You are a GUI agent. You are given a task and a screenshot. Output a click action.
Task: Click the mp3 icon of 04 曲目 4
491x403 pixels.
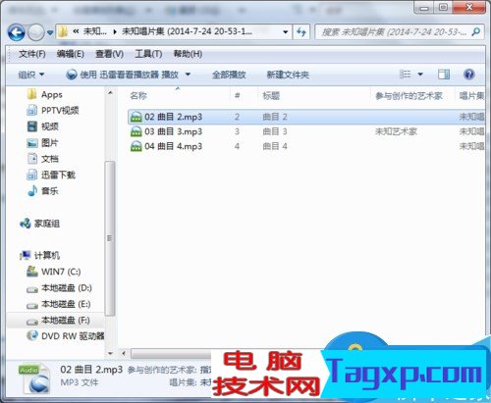[136, 146]
